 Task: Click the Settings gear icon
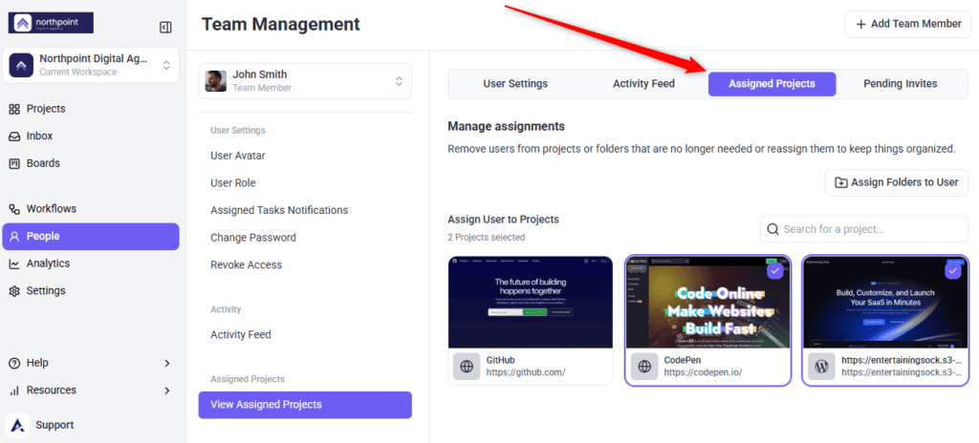tap(13, 291)
